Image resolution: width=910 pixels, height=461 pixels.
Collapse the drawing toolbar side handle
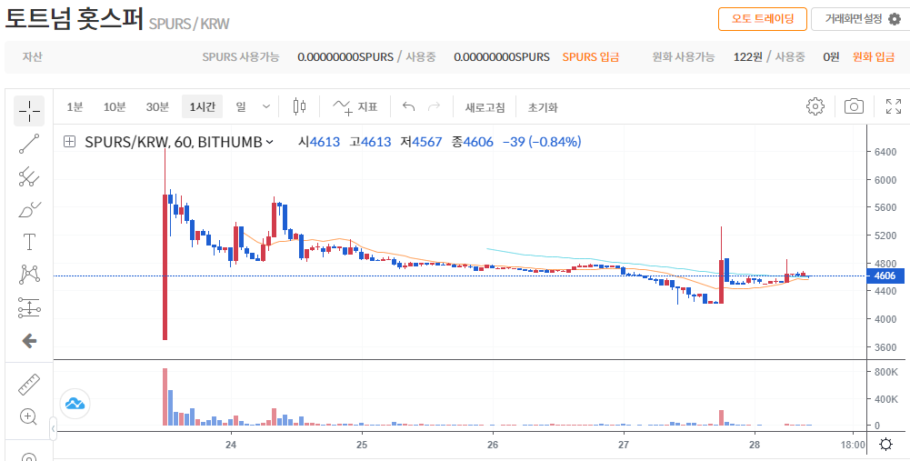53,428
